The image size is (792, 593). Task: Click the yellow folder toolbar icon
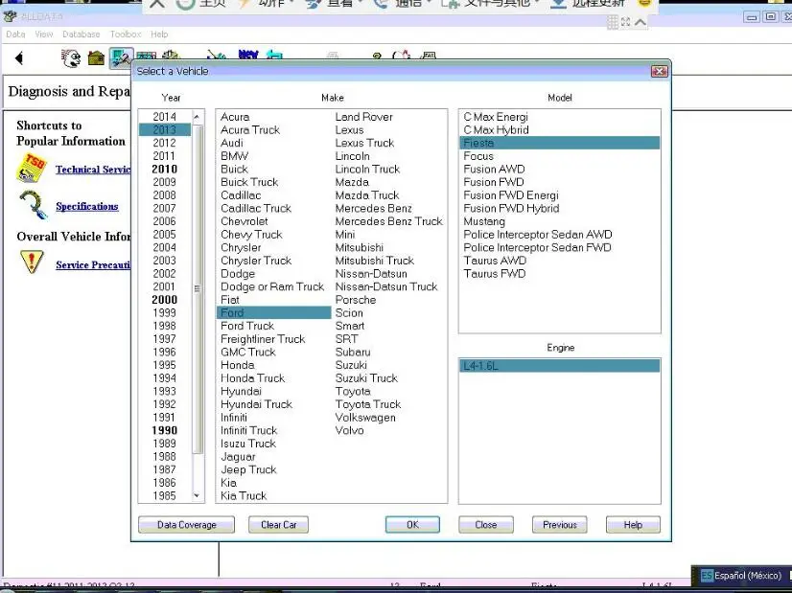98,57
